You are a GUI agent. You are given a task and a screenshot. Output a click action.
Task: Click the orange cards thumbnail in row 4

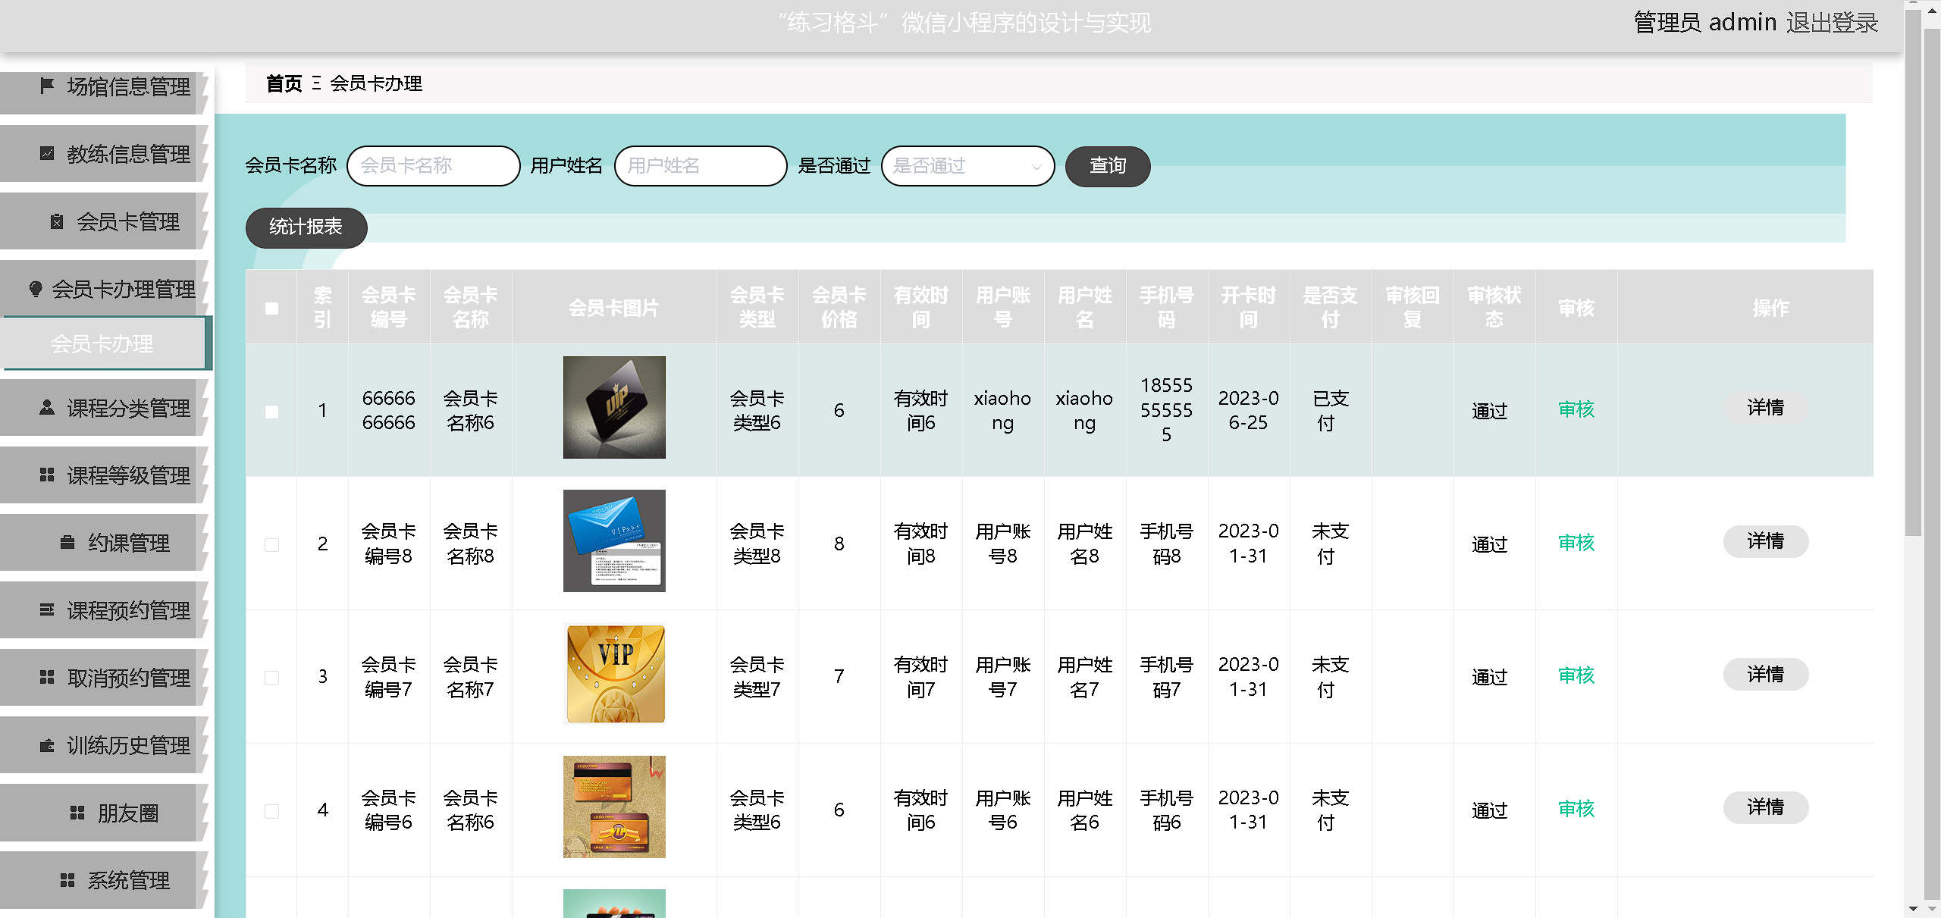pyautogui.click(x=614, y=807)
